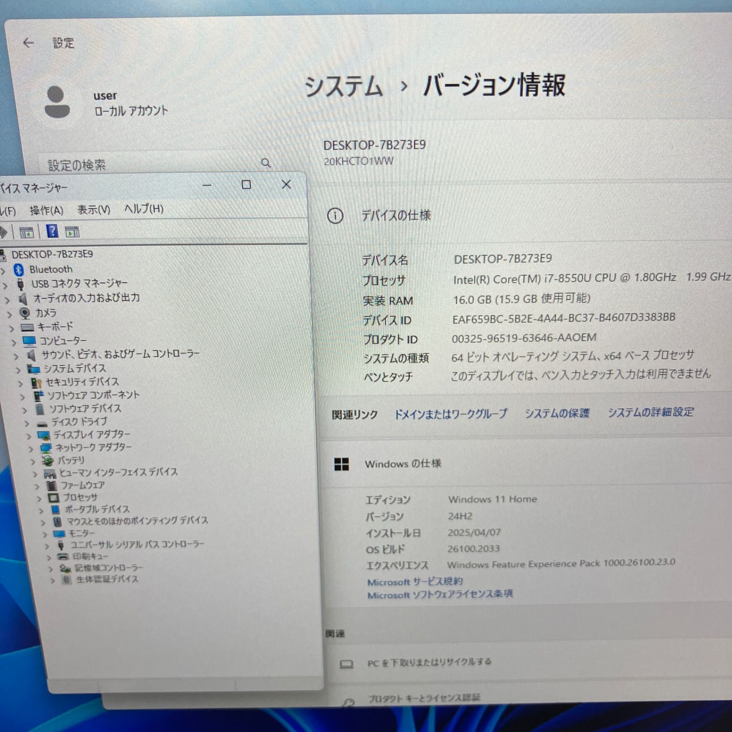Viewport: 732px width, 732px height.
Task: Click the device ID value EAF659BC
Action: pos(564,318)
